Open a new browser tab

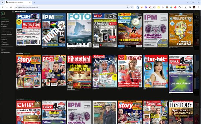point(34,2)
